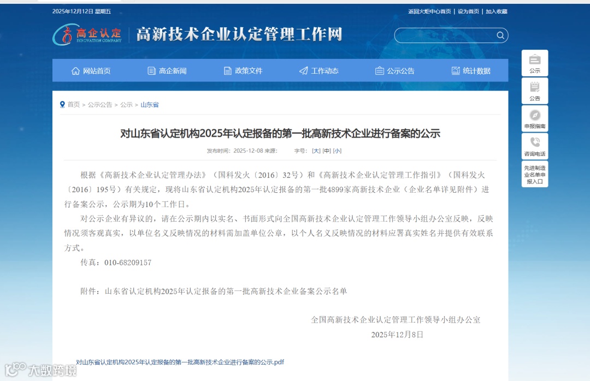590x381 pixels.
Task: Open the attached 公示.pdf file link
Action: tap(180, 362)
